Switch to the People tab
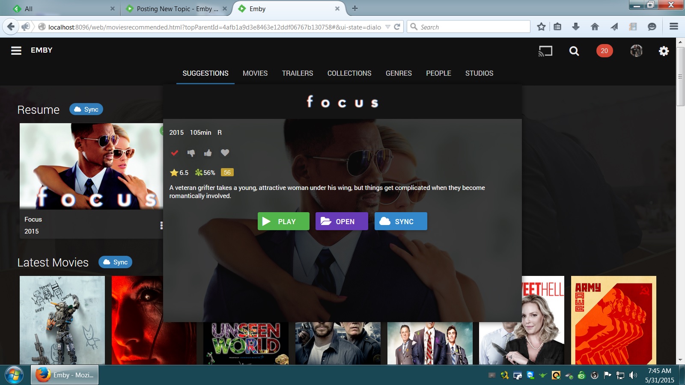 (x=438, y=73)
